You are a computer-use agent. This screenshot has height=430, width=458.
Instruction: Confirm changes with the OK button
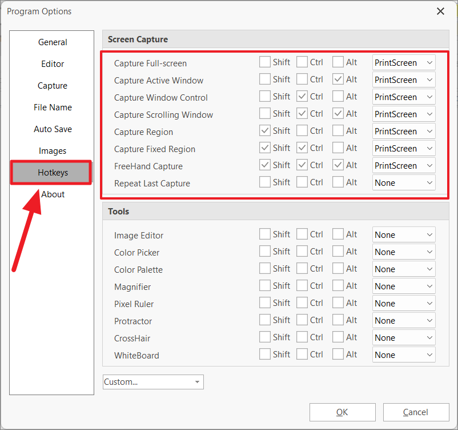(x=342, y=412)
